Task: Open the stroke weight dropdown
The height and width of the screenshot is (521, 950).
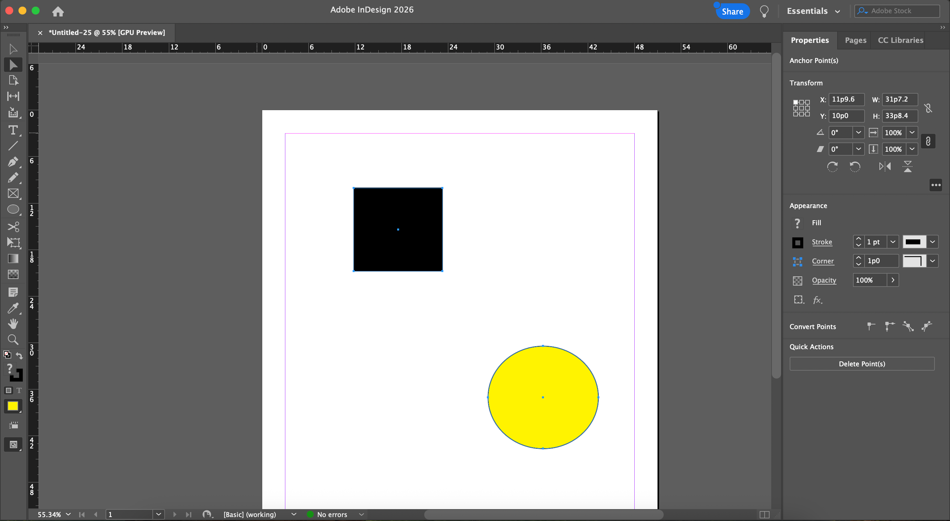Action: click(893, 242)
